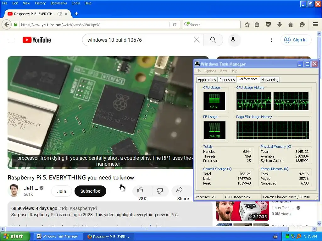Mute the tab using the speaker icon
322x241 pixels.
[x=60, y=14]
